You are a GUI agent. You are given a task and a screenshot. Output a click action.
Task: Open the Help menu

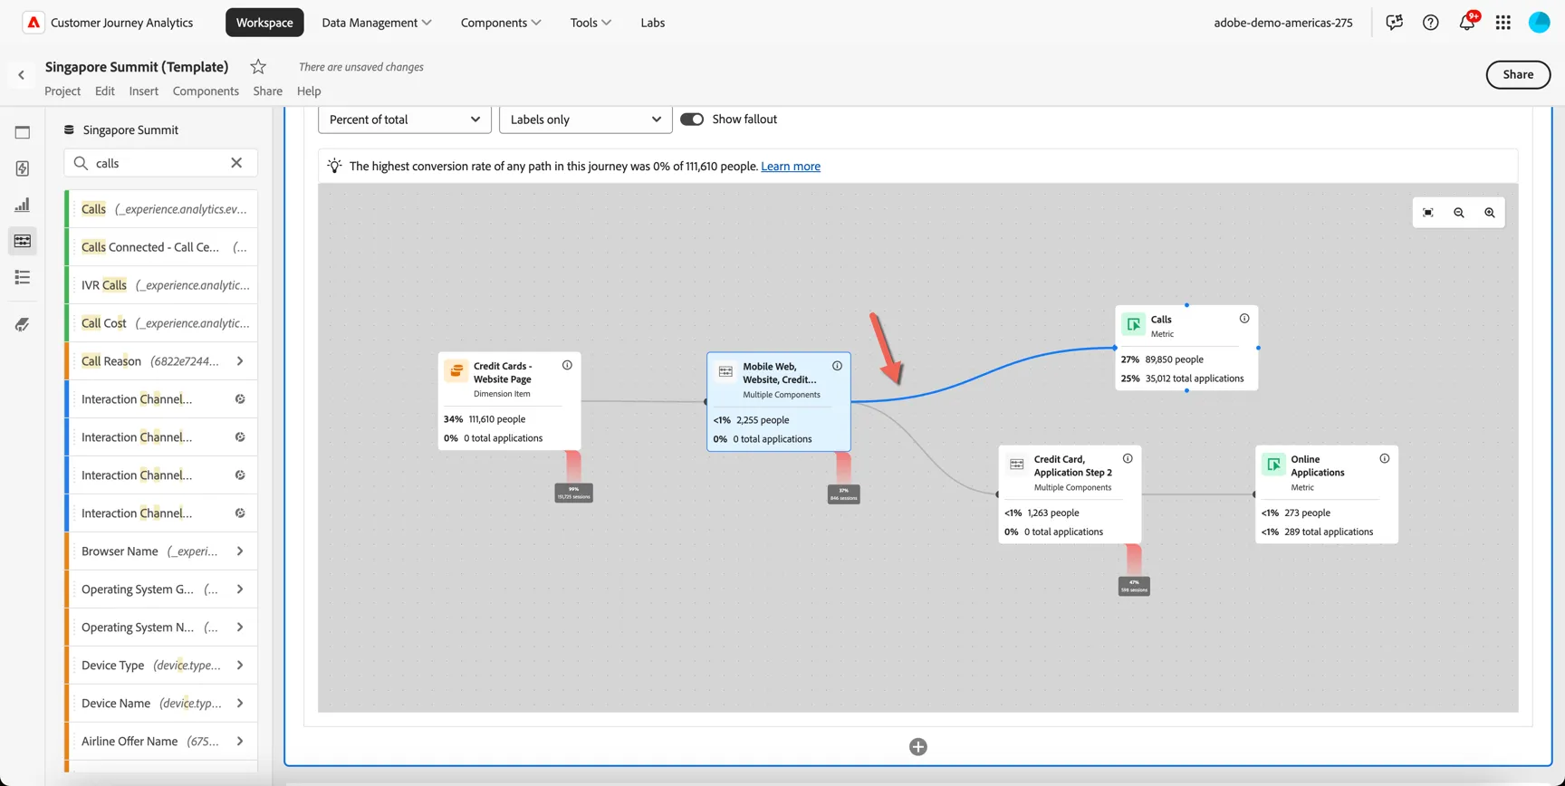pyautogui.click(x=309, y=91)
